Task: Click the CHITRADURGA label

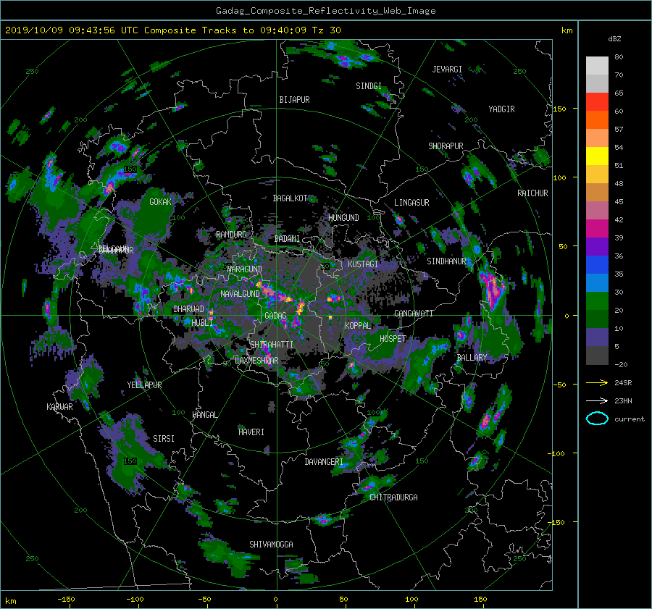Action: 393,497
